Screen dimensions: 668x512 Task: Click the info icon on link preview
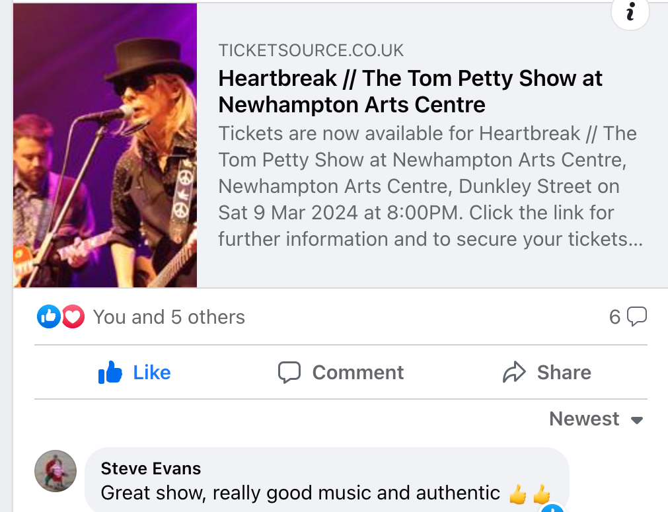click(x=630, y=12)
